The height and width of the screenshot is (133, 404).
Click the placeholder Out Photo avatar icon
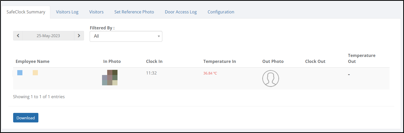(271, 78)
